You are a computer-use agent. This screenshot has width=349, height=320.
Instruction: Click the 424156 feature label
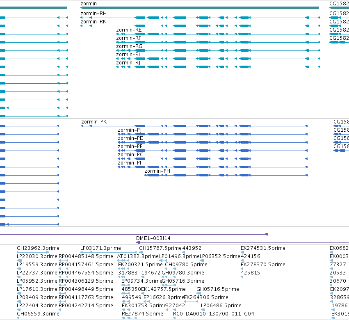(x=251, y=256)
